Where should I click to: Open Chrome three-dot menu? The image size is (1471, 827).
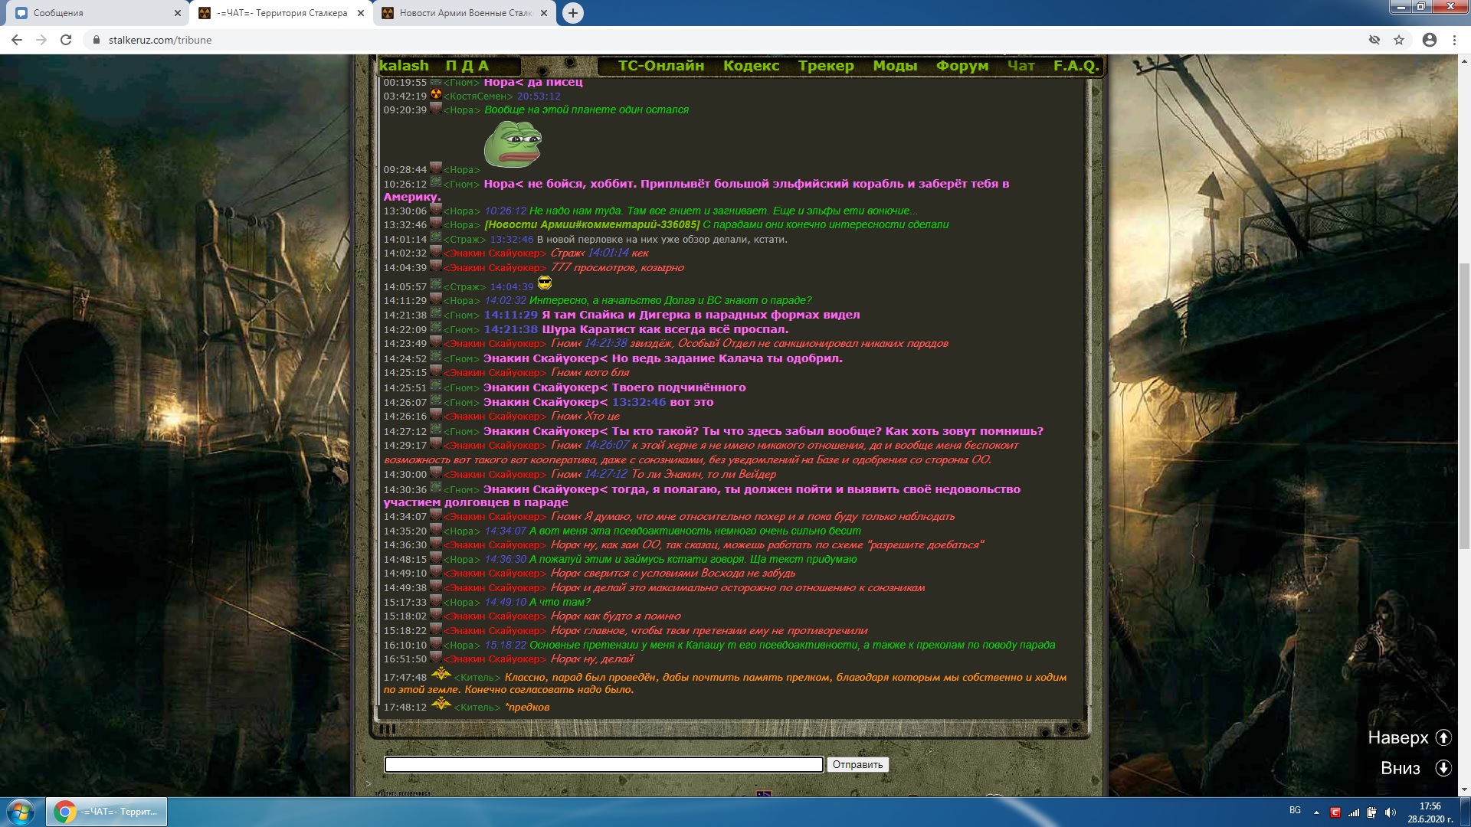click(x=1454, y=40)
